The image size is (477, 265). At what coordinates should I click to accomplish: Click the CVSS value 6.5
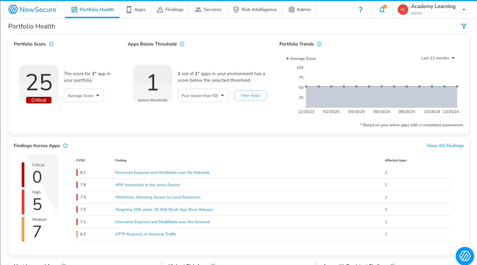click(x=83, y=234)
